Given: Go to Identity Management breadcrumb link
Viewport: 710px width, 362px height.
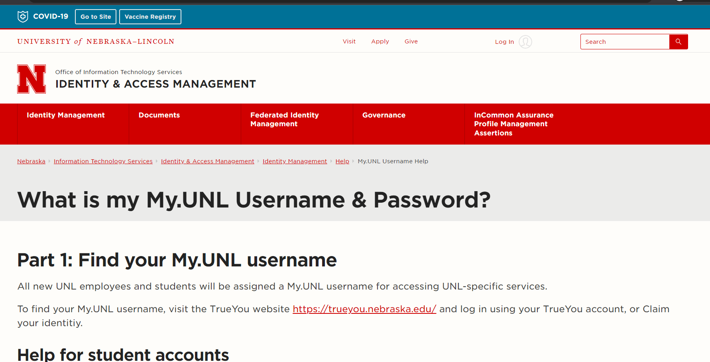Looking at the screenshot, I should coord(295,161).
